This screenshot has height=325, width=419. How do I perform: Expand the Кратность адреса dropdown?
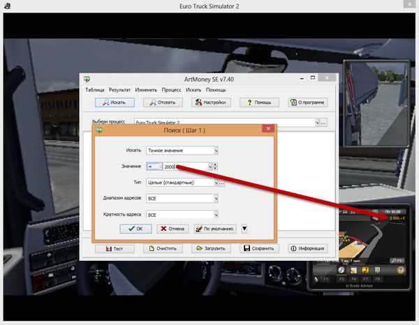point(216,215)
